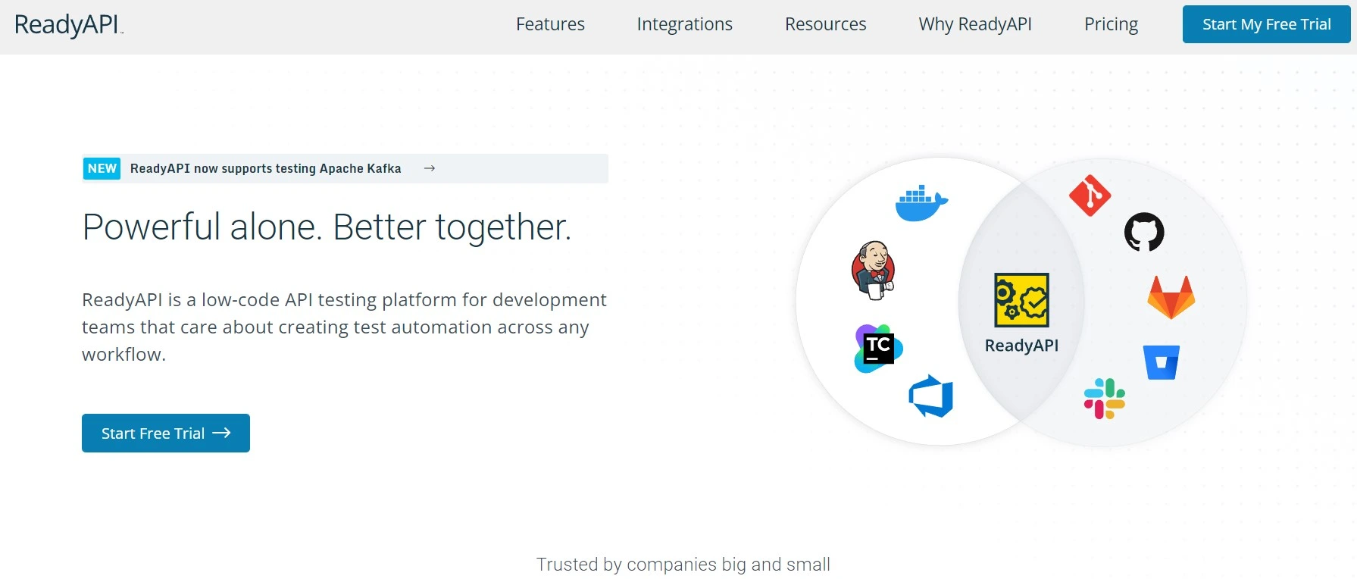The height and width of the screenshot is (579, 1357).
Task: Click the Bitbucket bucket icon
Action: (1161, 362)
